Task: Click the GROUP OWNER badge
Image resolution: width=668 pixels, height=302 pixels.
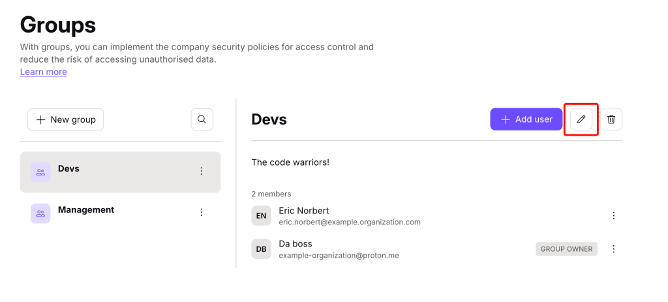Action: pos(566,249)
